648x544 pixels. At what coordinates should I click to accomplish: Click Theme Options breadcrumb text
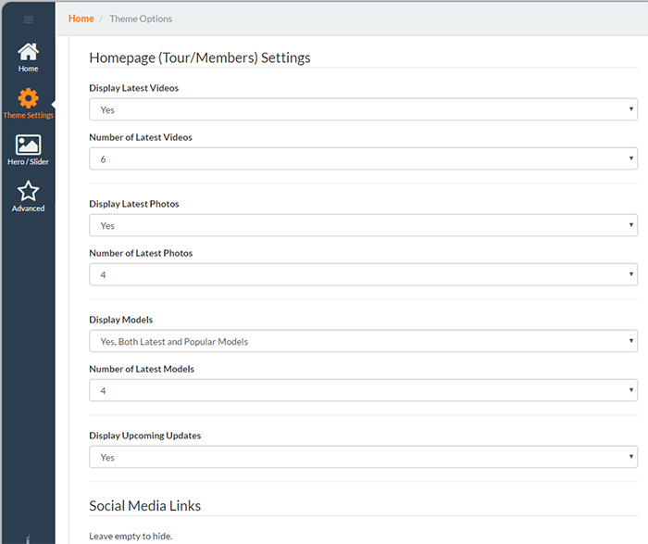point(141,19)
